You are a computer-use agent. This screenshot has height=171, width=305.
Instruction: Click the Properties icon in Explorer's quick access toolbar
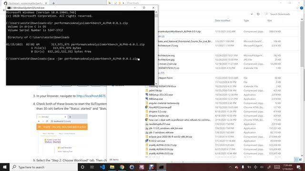(x=115, y=3)
